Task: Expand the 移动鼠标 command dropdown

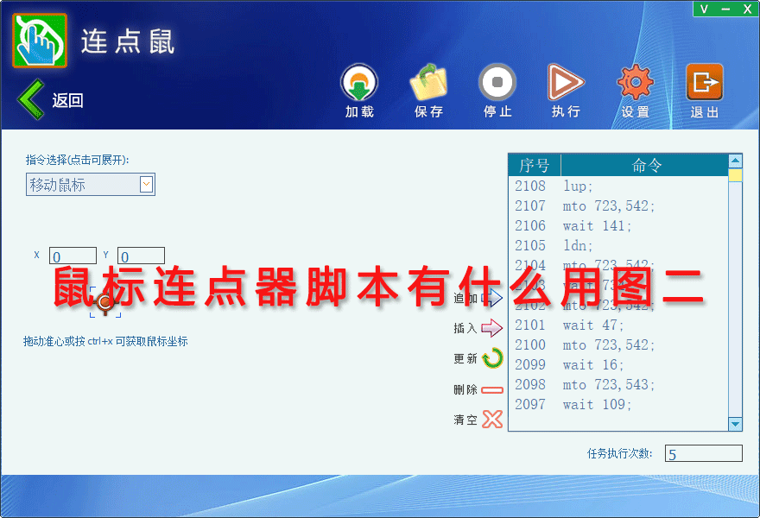Action: click(x=146, y=184)
